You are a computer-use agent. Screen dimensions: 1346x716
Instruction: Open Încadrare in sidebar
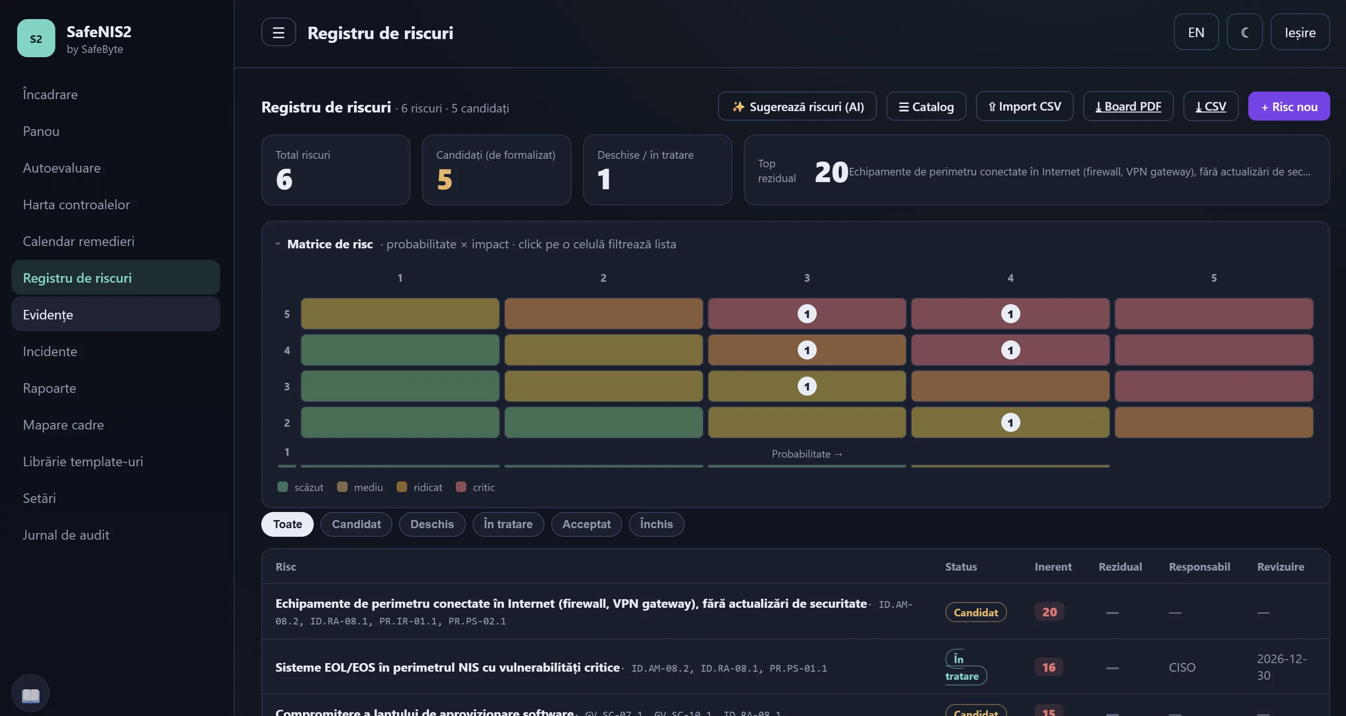click(115, 94)
